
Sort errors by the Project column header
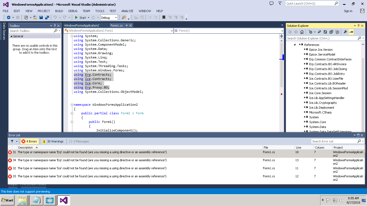tap(348, 148)
